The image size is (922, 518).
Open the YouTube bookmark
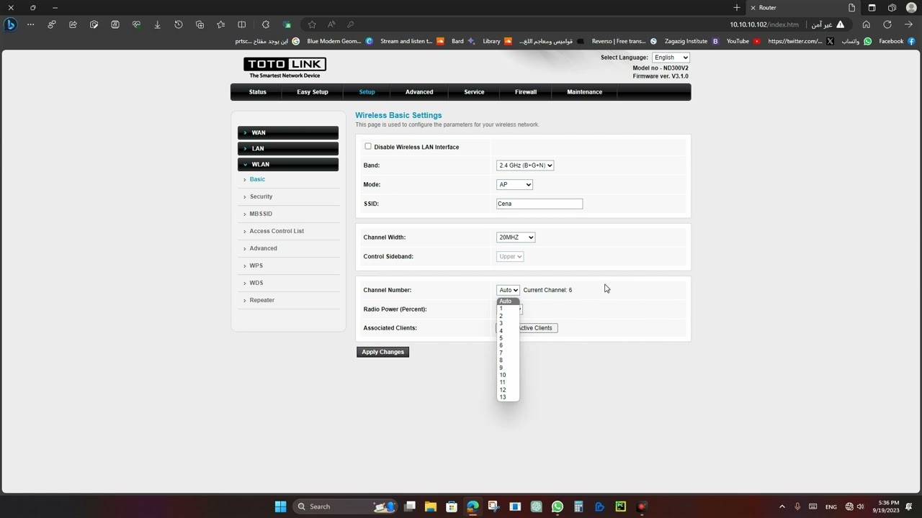pyautogui.click(x=743, y=41)
